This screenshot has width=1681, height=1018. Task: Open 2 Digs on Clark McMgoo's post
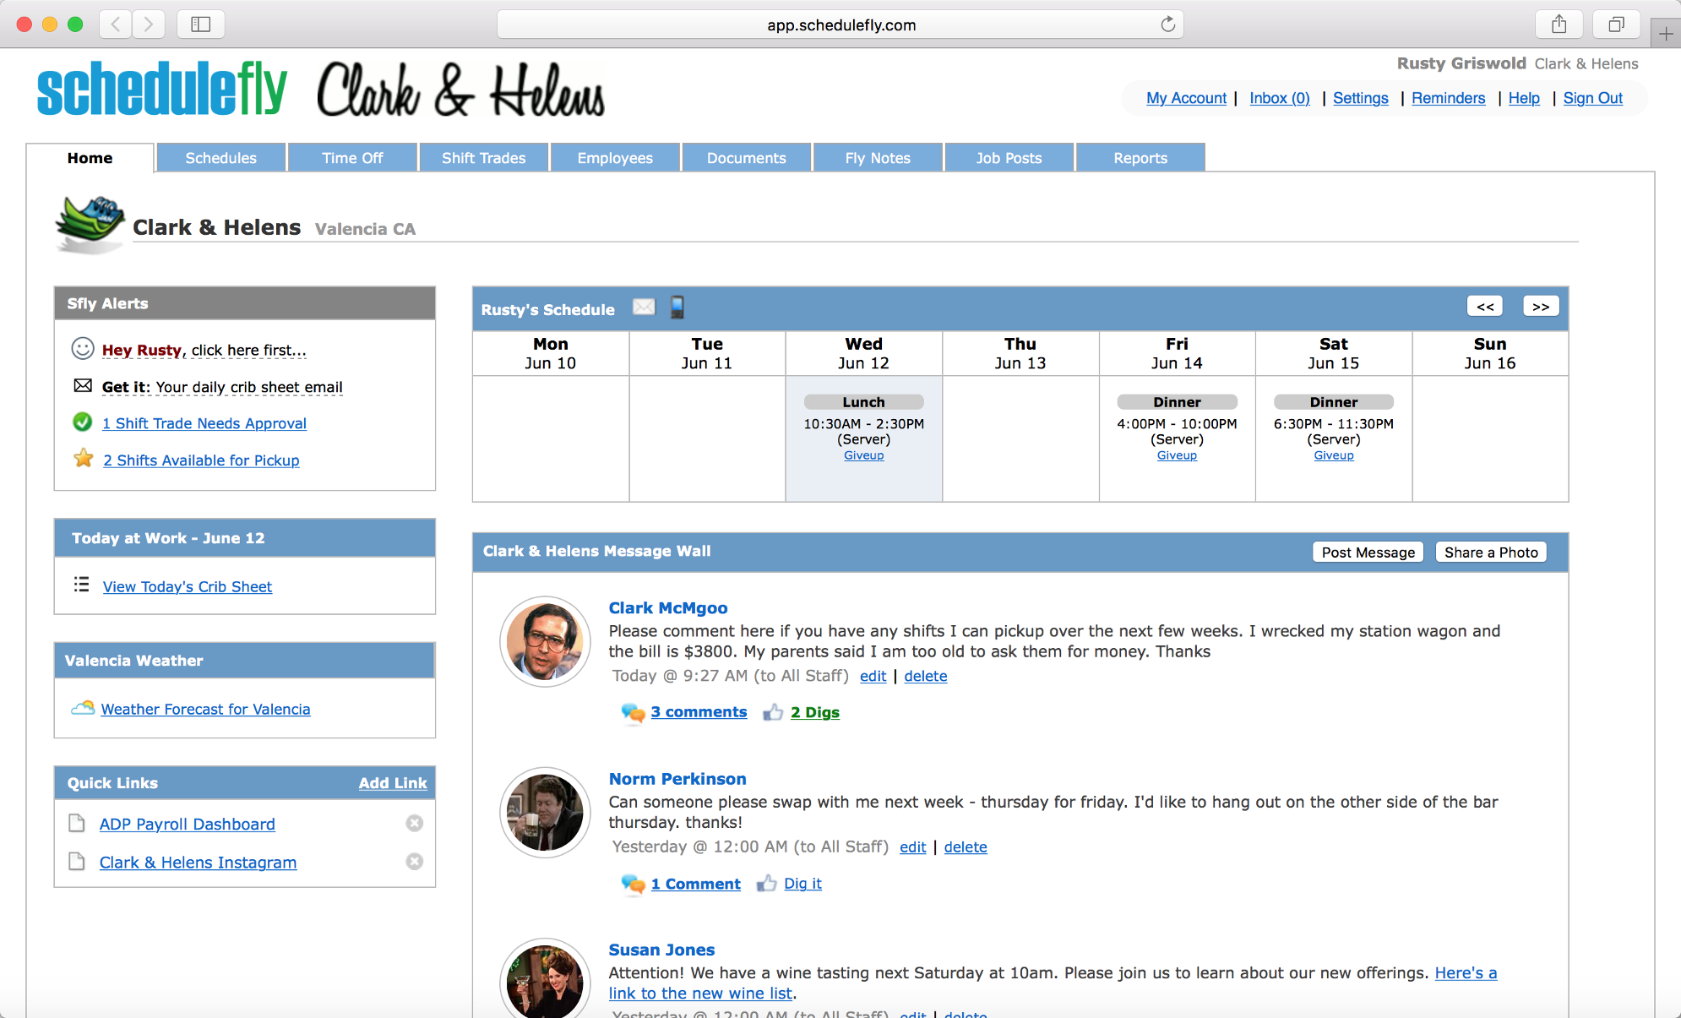[x=815, y=712]
